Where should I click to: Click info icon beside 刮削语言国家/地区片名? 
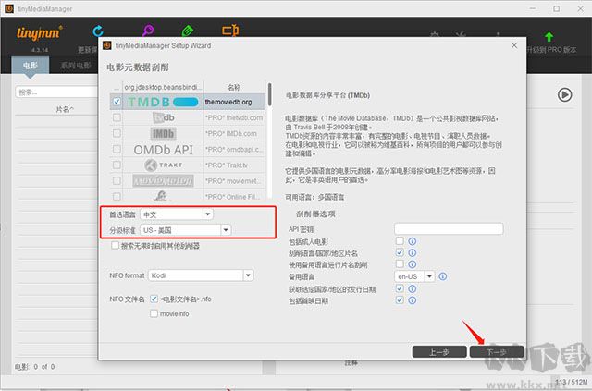tap(413, 253)
